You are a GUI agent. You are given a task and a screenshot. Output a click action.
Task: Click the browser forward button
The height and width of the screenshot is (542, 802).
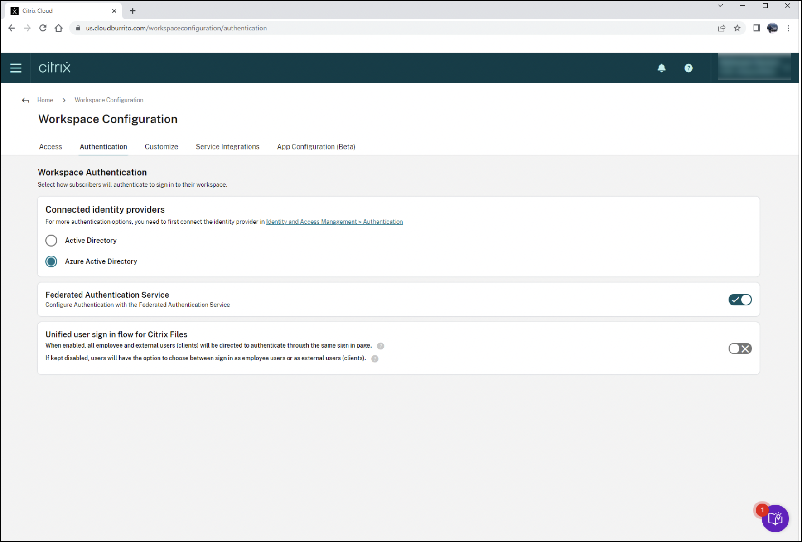tap(27, 28)
